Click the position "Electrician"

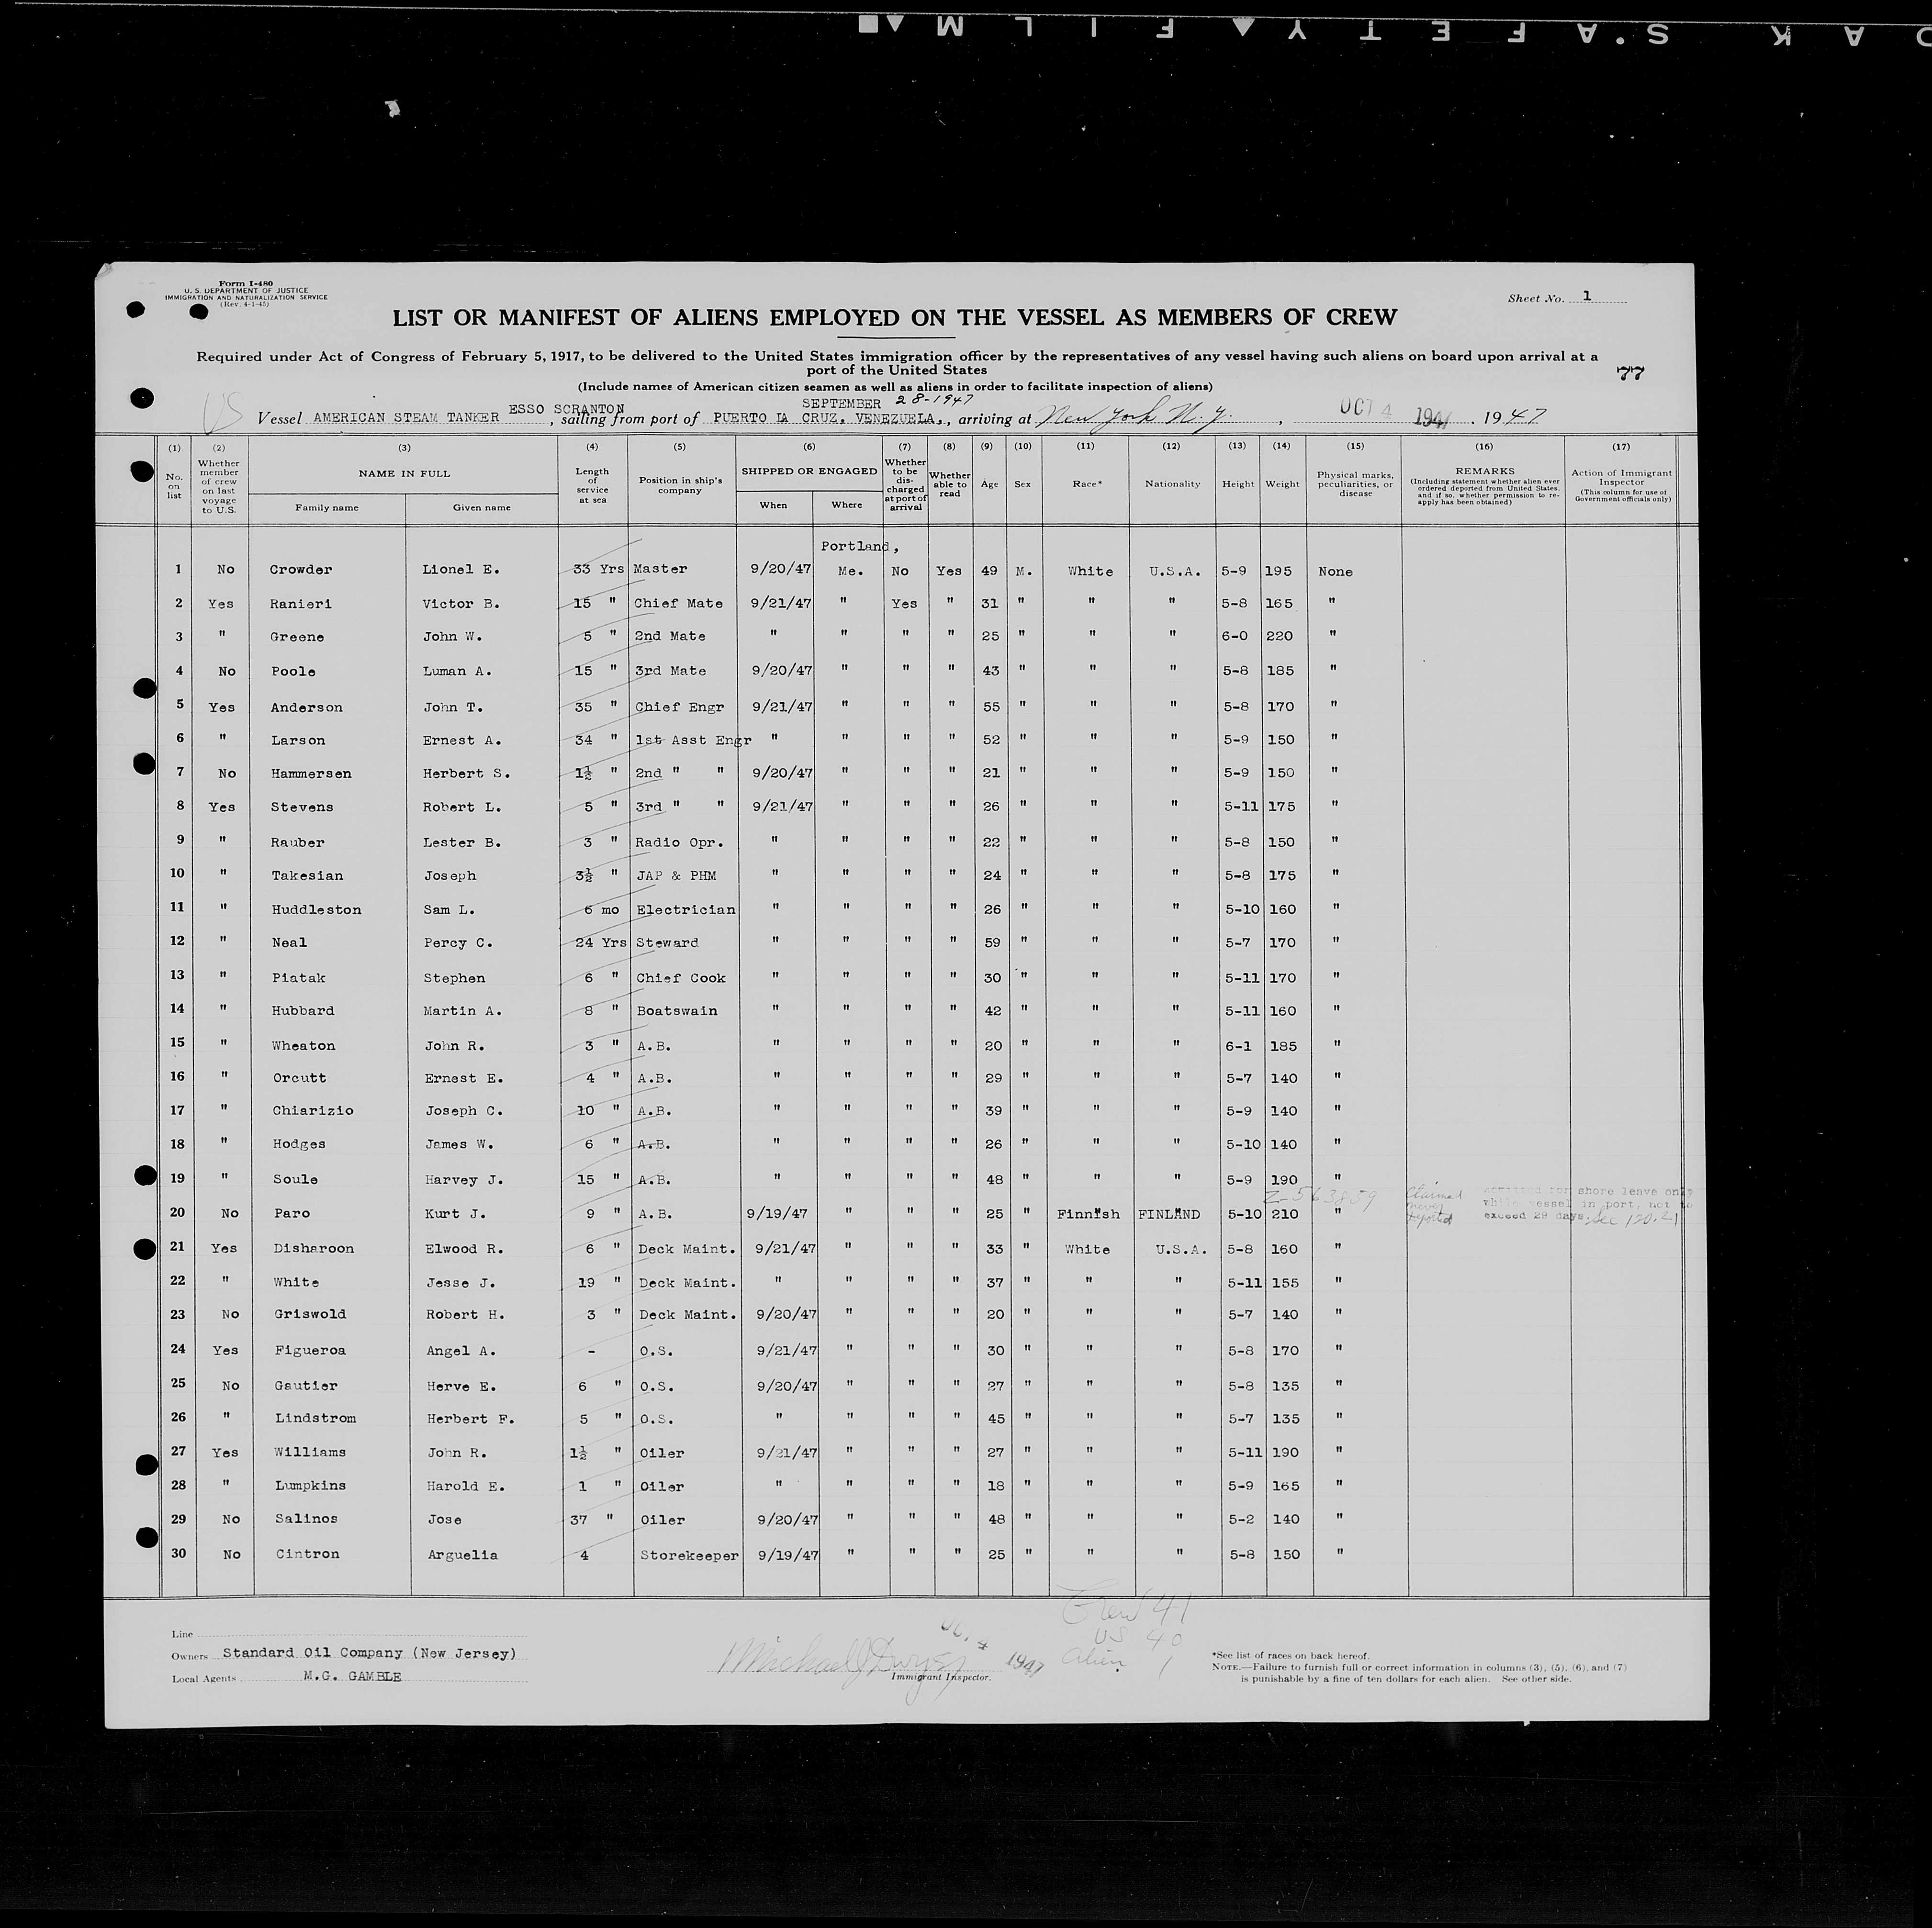coord(686,910)
